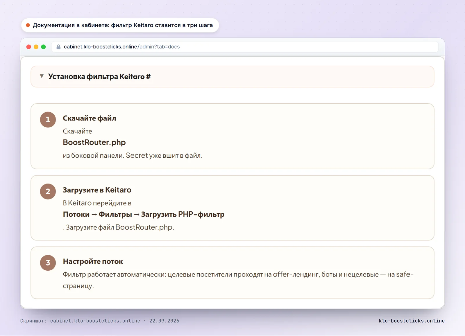Select the step heading "Настройте поток"
Image resolution: width=465 pixels, height=336 pixels.
coord(93,261)
